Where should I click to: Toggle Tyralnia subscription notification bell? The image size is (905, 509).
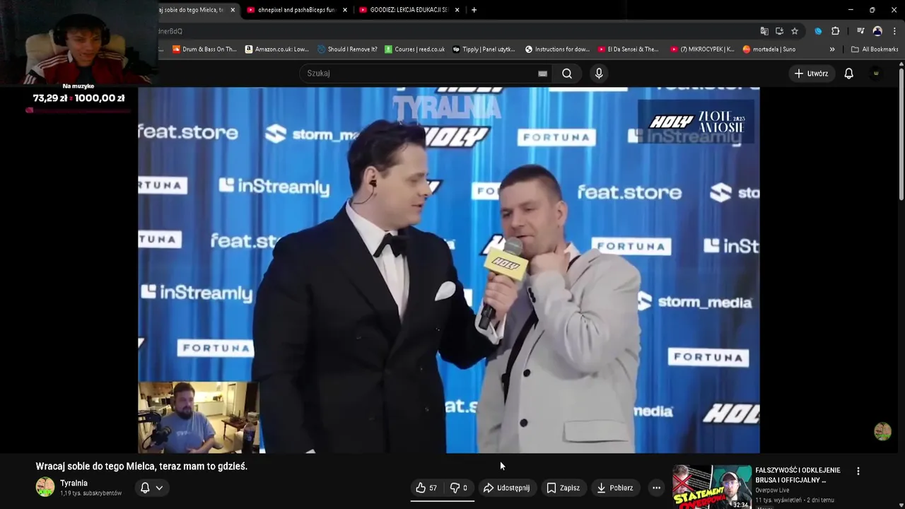coord(145,488)
